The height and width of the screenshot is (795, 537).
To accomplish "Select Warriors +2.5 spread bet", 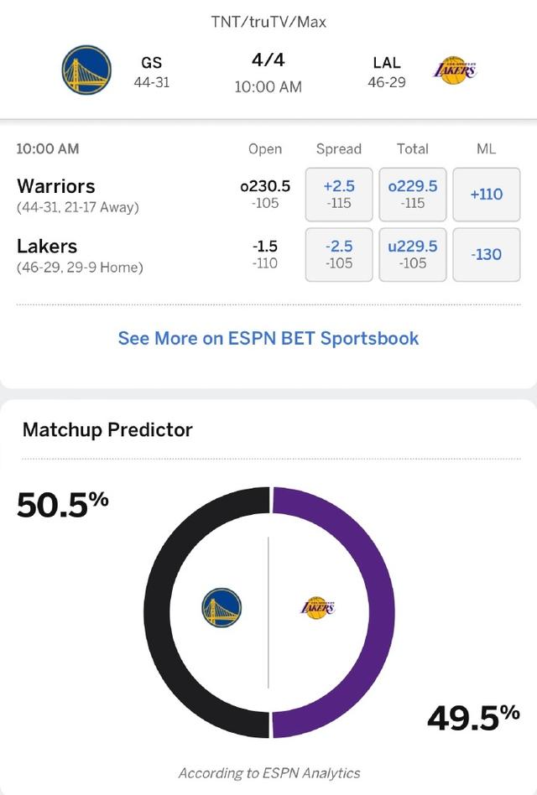I will 339,194.
